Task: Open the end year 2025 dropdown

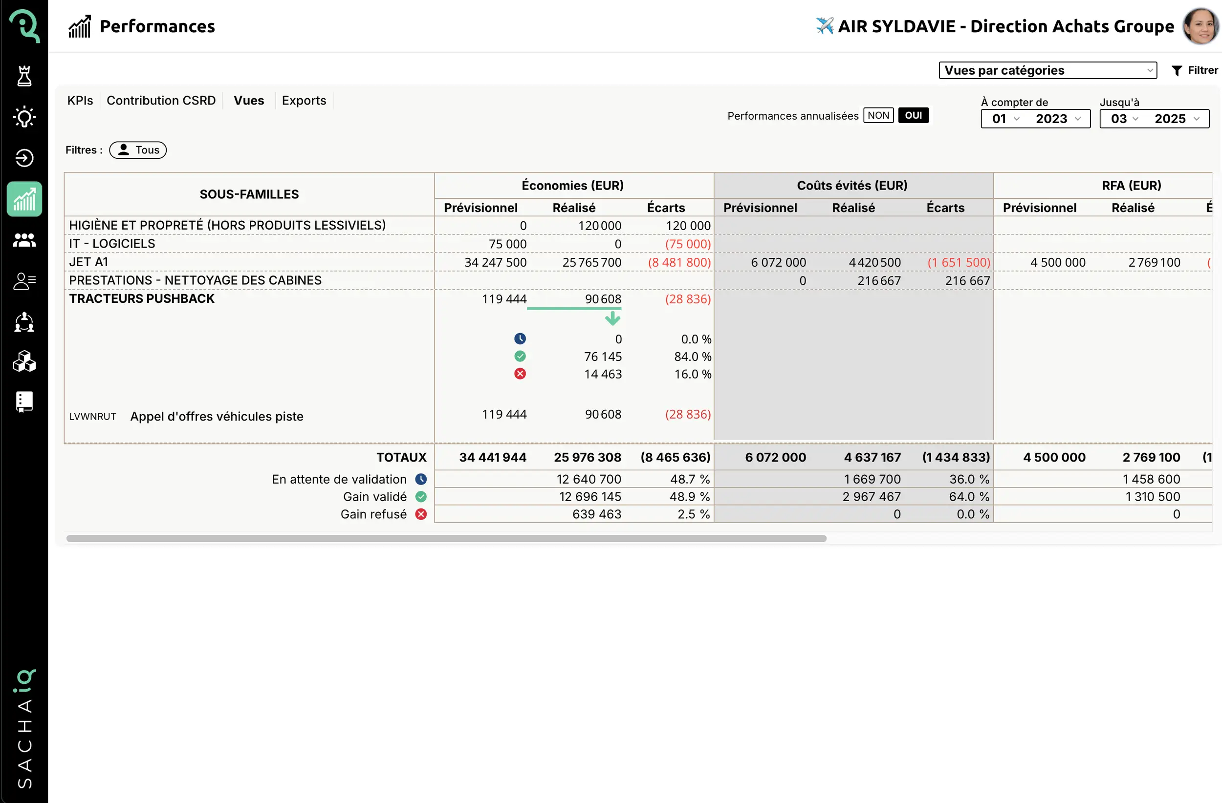Action: (x=1177, y=119)
